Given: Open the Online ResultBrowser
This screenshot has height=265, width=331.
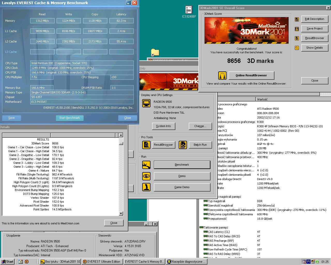Looking at the screenshot, I should (251, 76).
